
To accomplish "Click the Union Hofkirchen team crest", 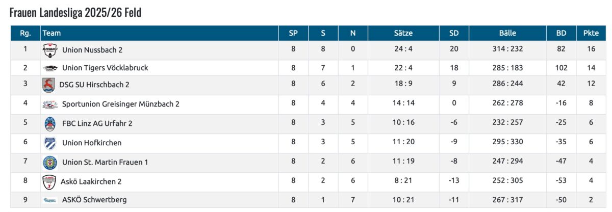I will (x=50, y=143).
